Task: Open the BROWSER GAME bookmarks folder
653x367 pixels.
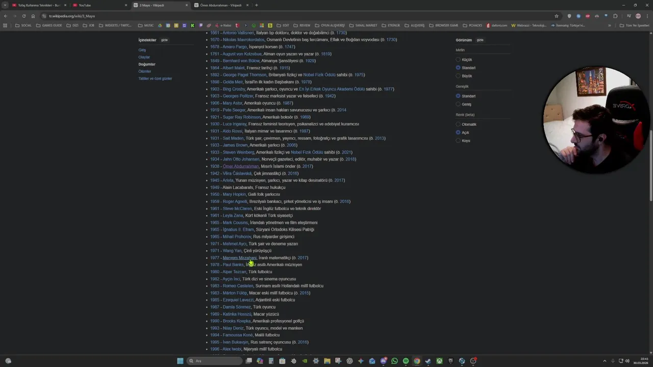Action: pos(444,25)
